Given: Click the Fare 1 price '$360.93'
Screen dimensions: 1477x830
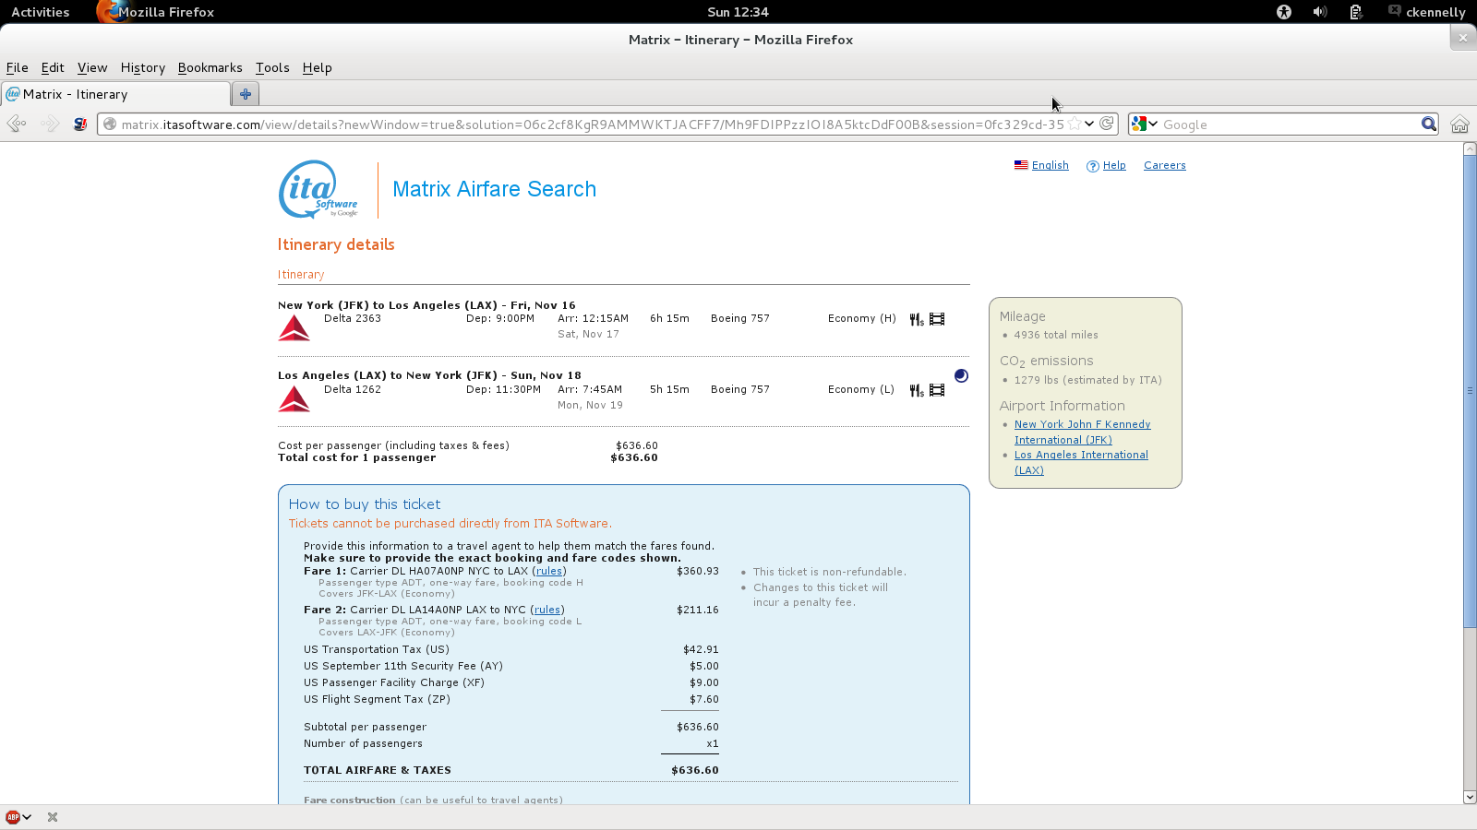Looking at the screenshot, I should [x=697, y=571].
